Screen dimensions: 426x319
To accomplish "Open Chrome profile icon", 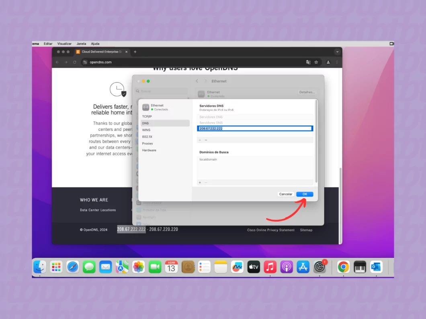I will [328, 62].
